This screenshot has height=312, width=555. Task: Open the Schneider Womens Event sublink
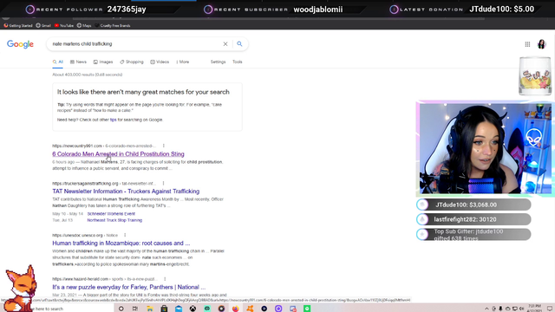(x=111, y=214)
